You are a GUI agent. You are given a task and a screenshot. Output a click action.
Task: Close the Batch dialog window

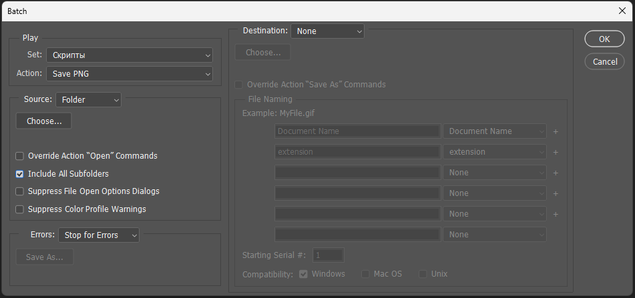pos(622,11)
